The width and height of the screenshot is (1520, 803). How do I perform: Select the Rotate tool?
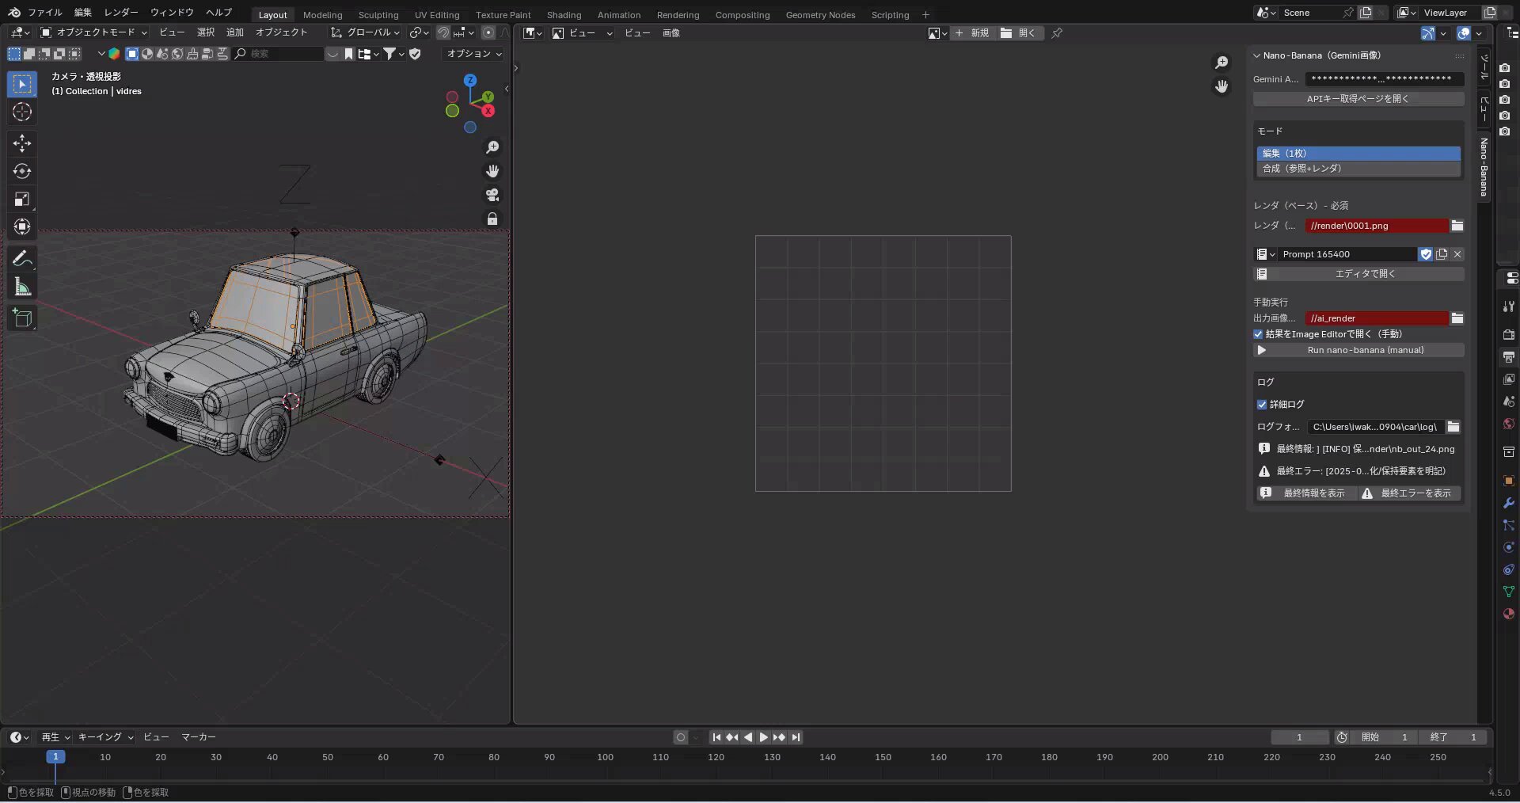(x=22, y=171)
